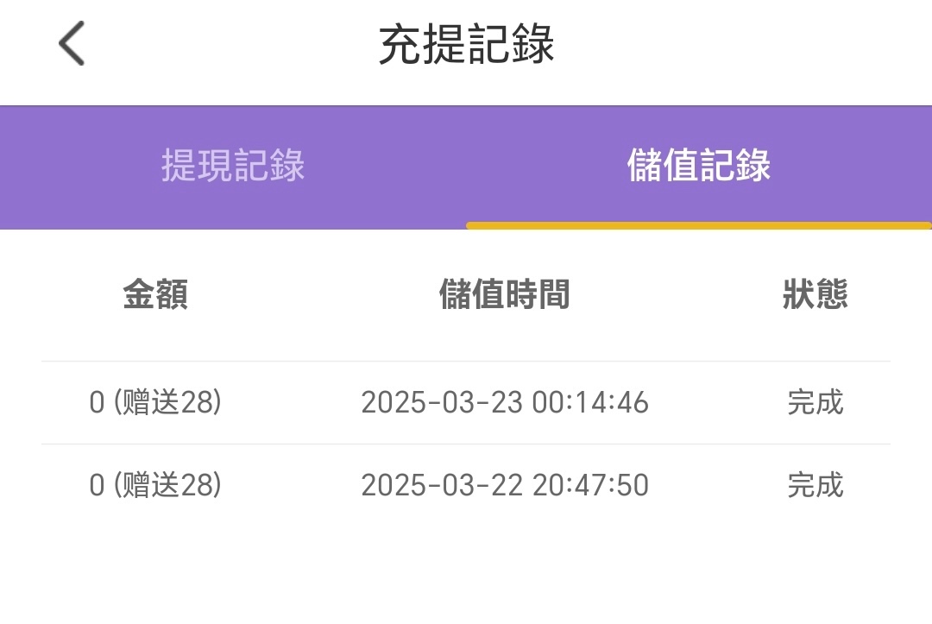Click the 金額 column header
This screenshot has width=932, height=624.
coord(155,294)
